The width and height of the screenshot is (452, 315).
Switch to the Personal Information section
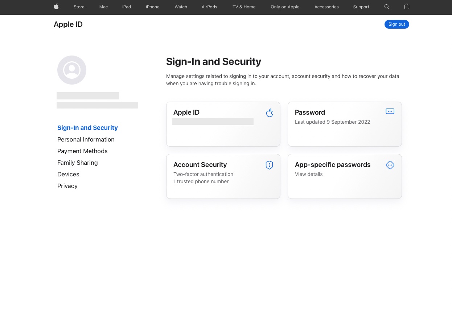click(86, 139)
